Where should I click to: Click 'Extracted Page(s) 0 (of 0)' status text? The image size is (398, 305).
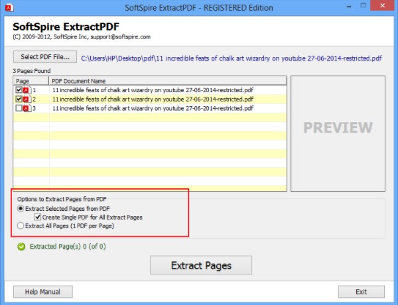(68, 247)
